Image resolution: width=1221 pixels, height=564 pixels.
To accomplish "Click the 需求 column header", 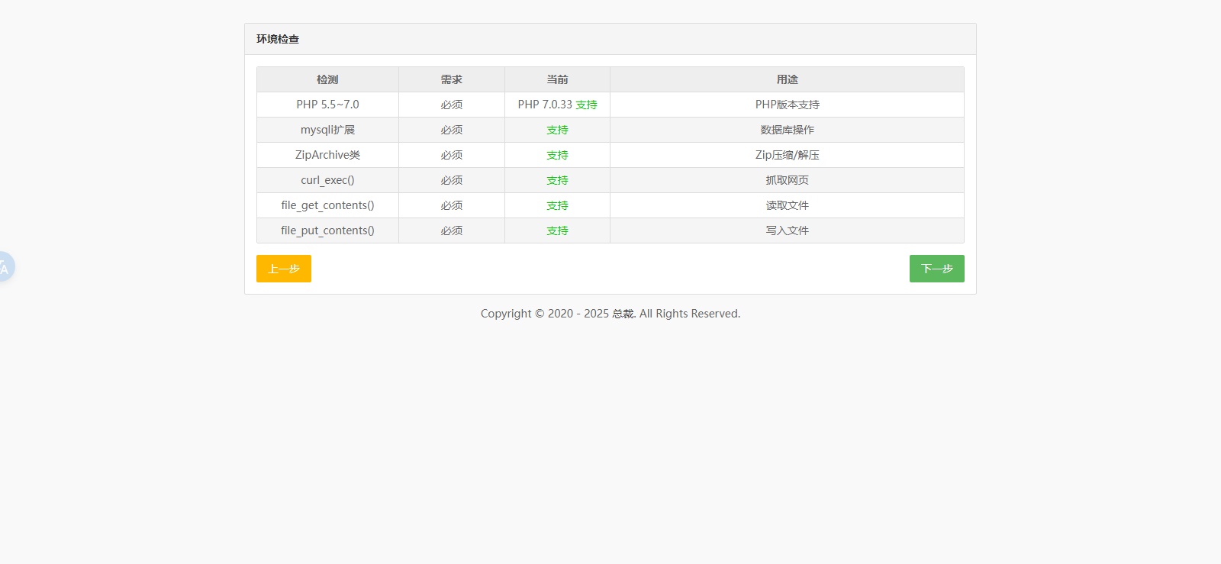I will 452,79.
